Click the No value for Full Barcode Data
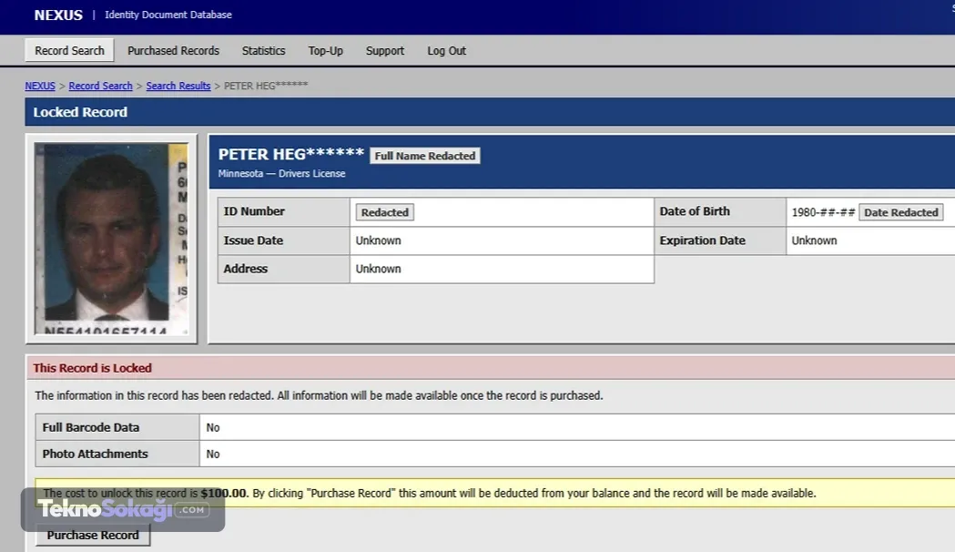The height and width of the screenshot is (552, 955). 212,428
